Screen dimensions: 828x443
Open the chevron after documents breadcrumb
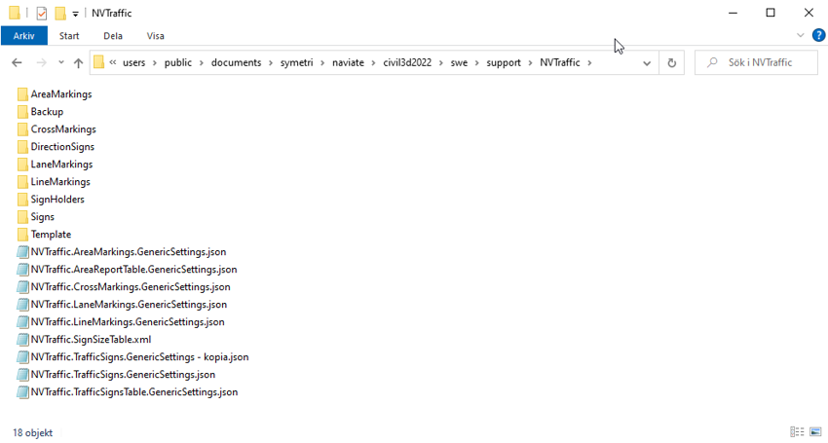271,63
